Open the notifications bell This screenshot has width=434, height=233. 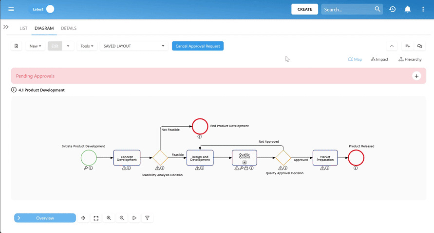[x=408, y=9]
